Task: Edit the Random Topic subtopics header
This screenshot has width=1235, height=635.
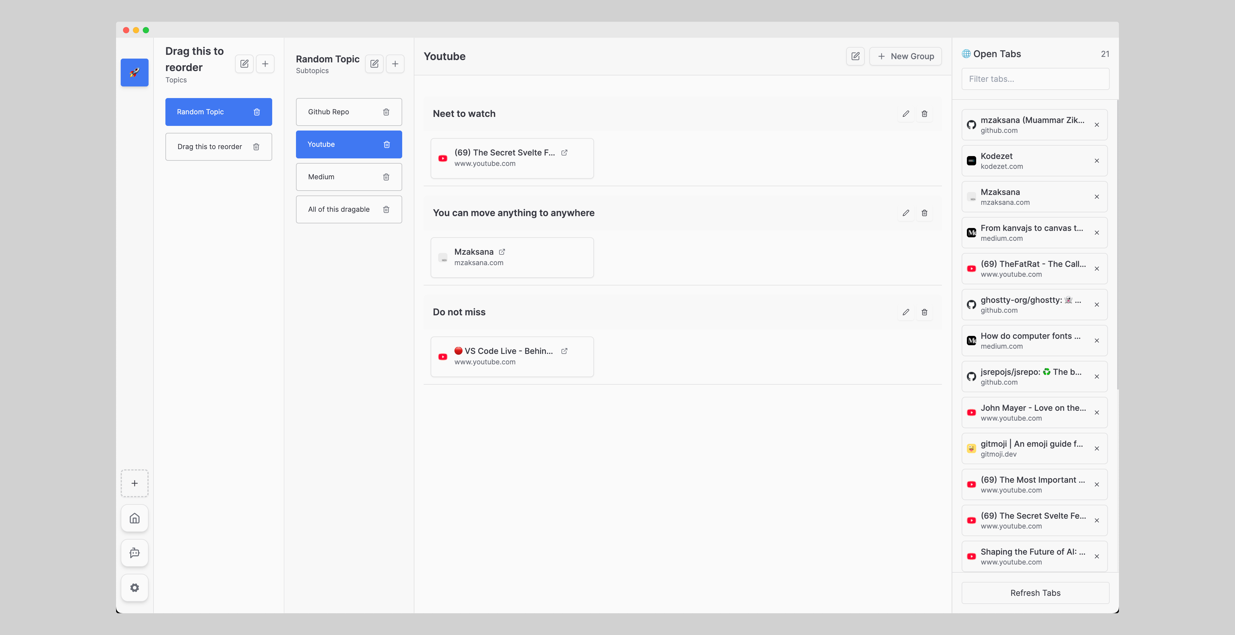Action: coord(374,64)
